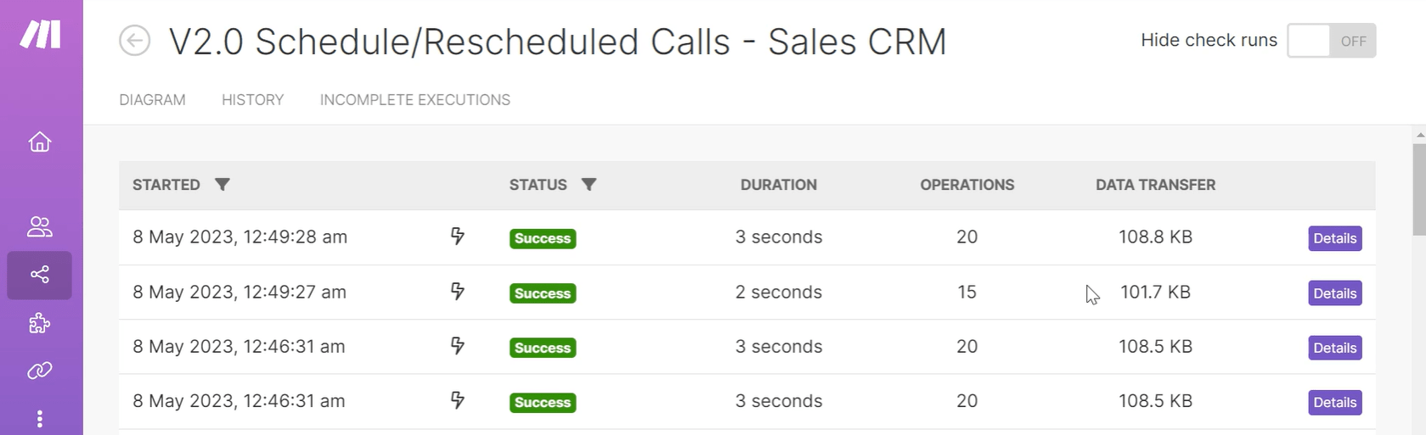Go back using the arrow circle icon

click(134, 41)
